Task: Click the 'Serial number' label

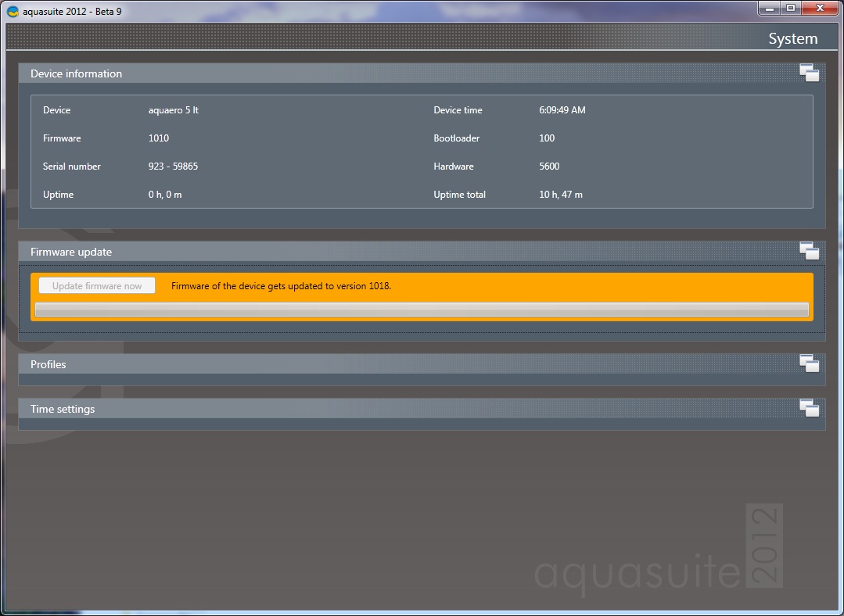Action: tap(72, 167)
